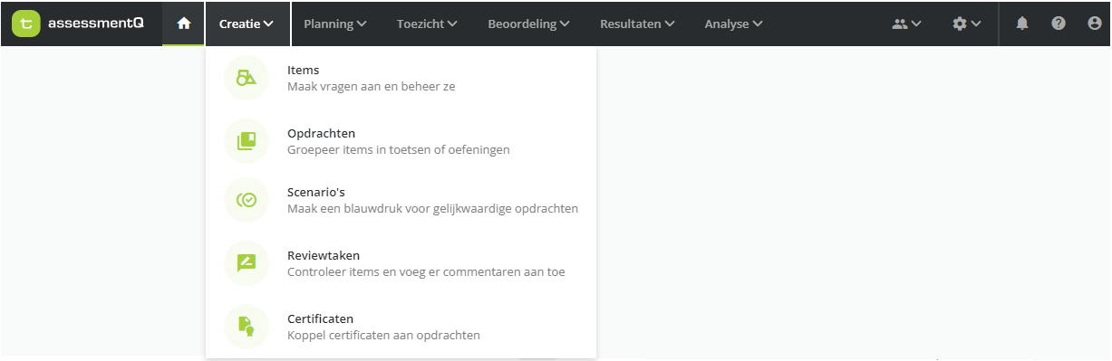
Task: Collapse the open Creatie menu
Action: click(247, 24)
